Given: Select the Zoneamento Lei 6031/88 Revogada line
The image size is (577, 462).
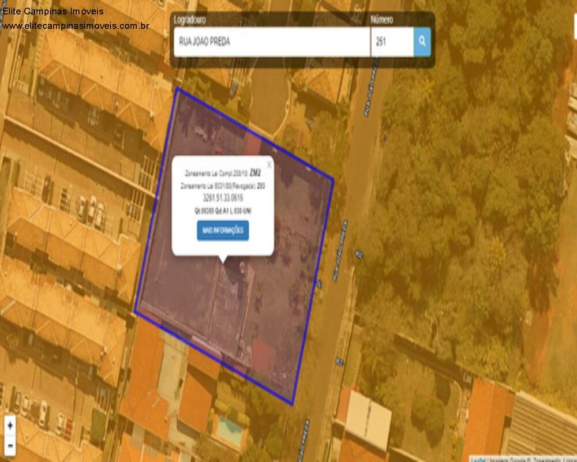Looking at the screenshot, I should 223,186.
